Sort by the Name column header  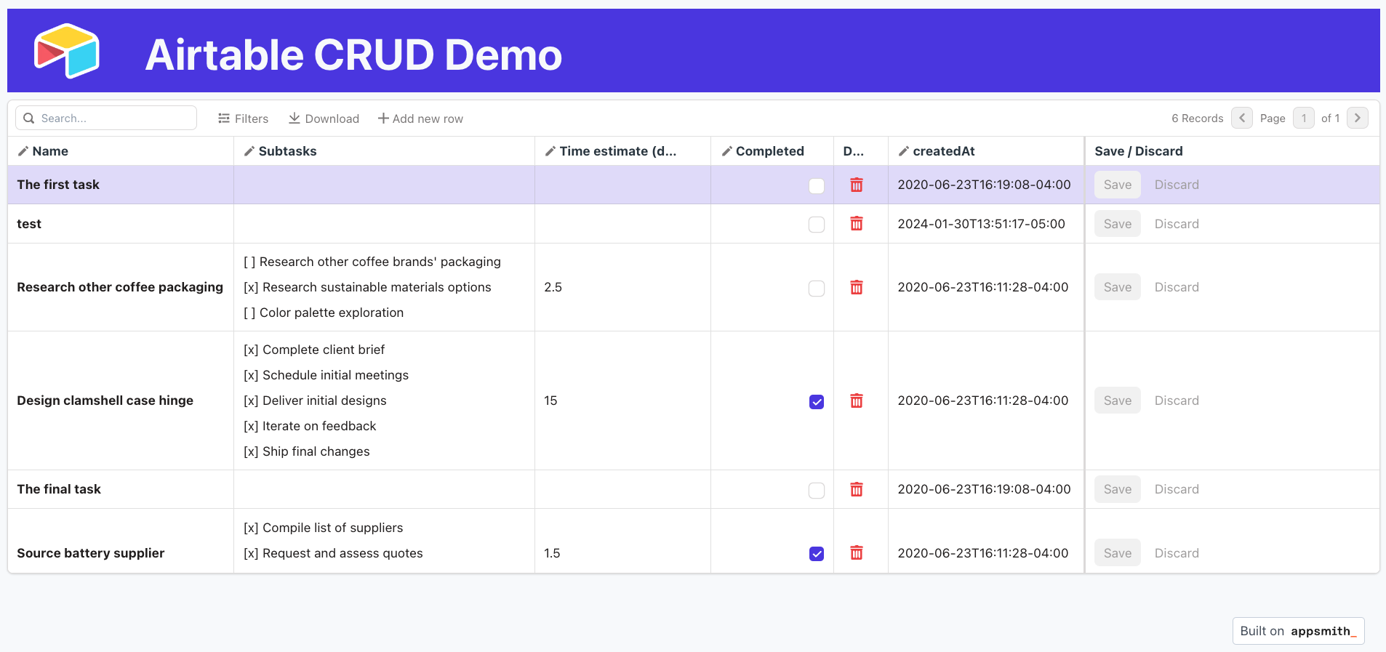coord(50,151)
